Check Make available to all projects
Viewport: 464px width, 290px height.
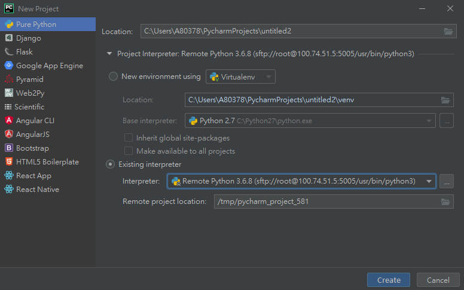click(129, 151)
